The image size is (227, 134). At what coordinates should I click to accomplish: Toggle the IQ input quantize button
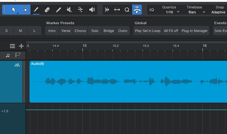(x=152, y=10)
